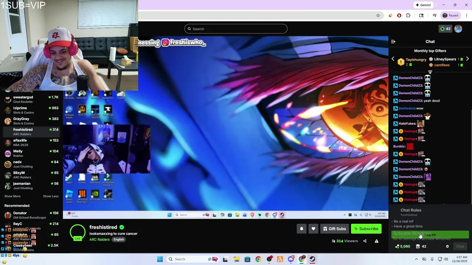Screen dimensions: 472x265
Task: Click username HateYukes in chat
Action: click(407, 124)
